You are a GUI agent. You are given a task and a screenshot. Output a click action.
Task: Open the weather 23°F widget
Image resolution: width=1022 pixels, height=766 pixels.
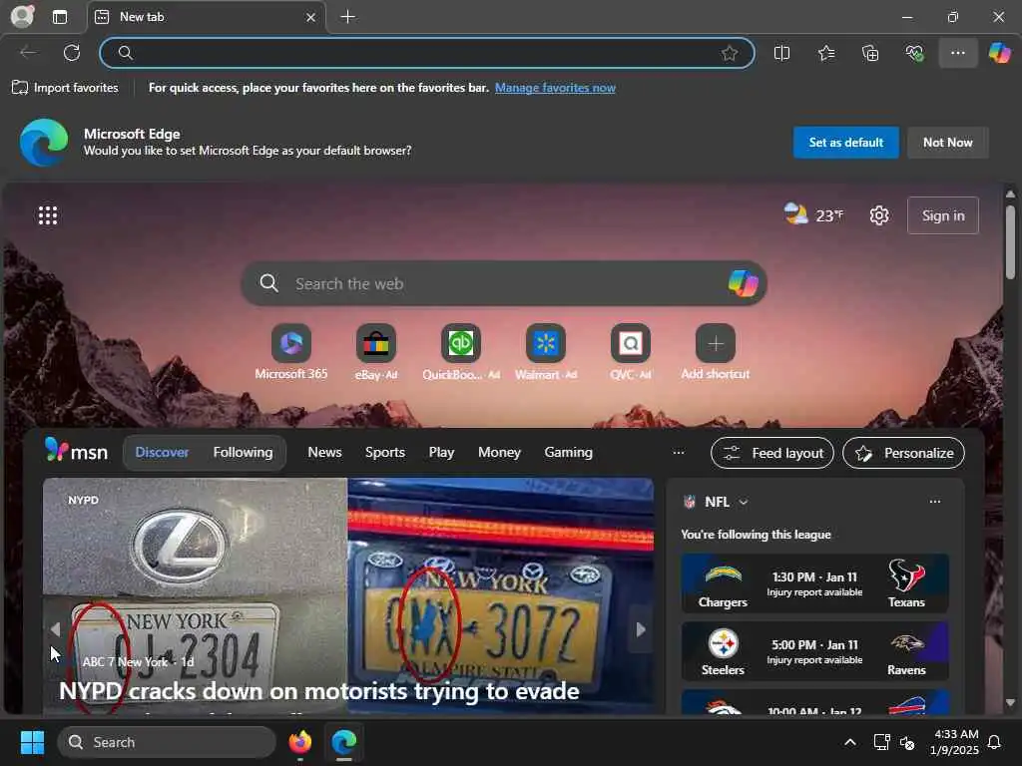813,215
